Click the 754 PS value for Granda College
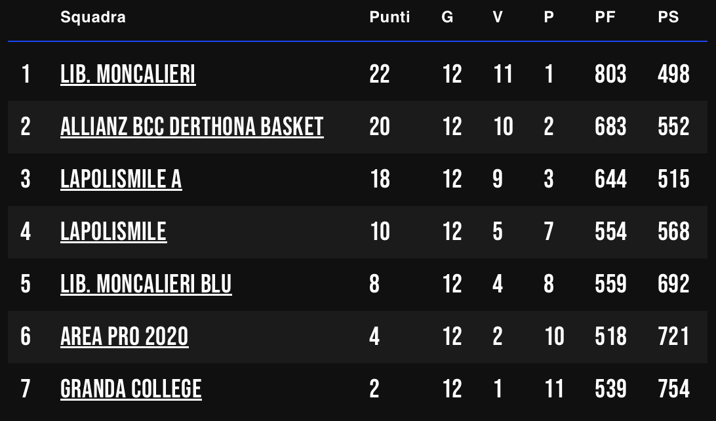Screen dimensions: 716x421 tap(673, 390)
